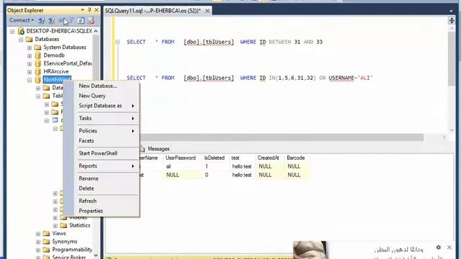Click the query editor horizontal scrollbar

(x=282, y=137)
